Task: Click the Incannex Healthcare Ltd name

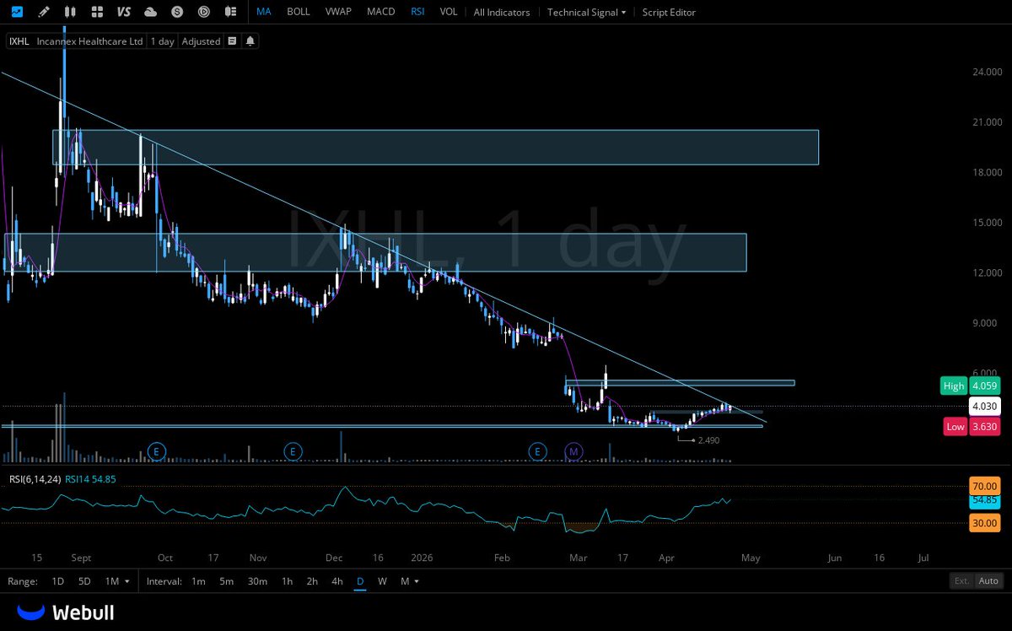Action: pyautogui.click(x=89, y=40)
